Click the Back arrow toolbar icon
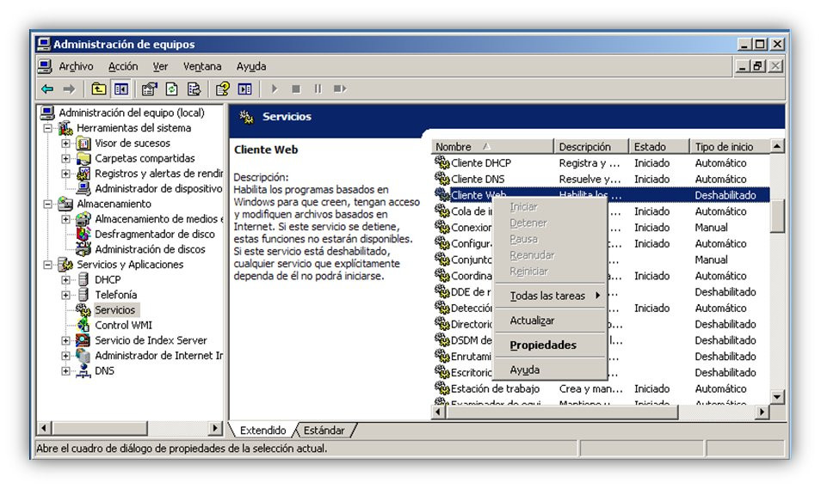Viewport: 821px width, 489px height. (47, 89)
